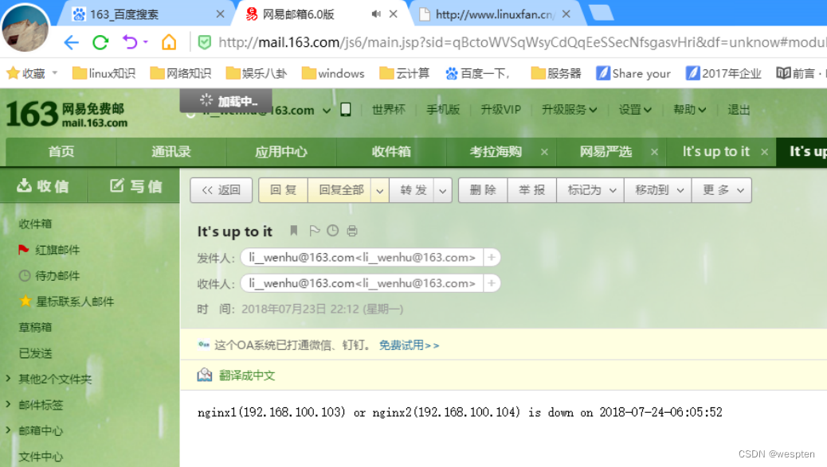Open the 百度一下 bookmark

pos(478,73)
